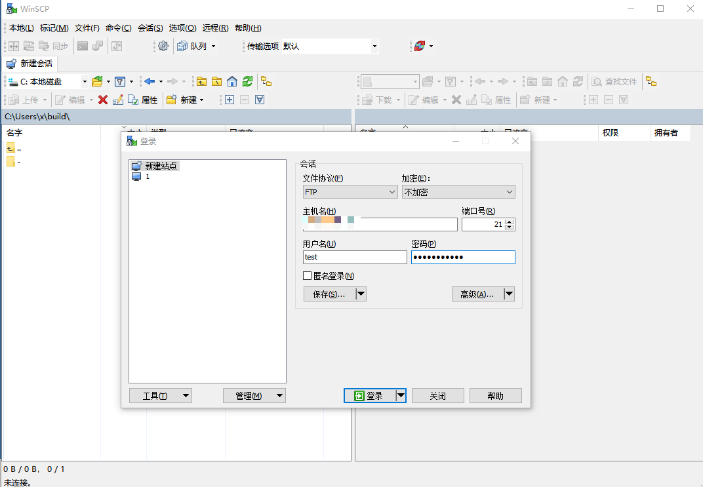Enable the 匿名登录 checkbox
Viewport: 703px width, 487px height.
coord(307,276)
